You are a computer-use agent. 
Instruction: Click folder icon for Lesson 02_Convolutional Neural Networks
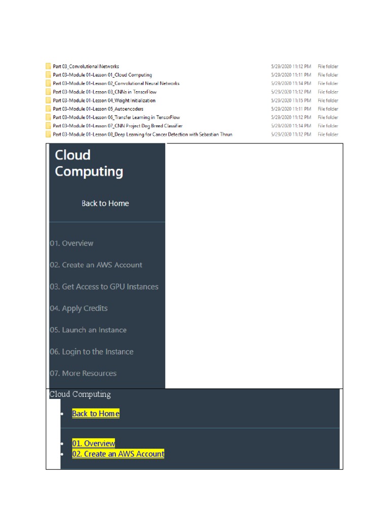tap(48, 84)
